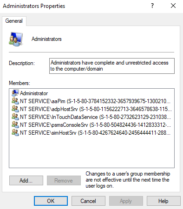Click the Administrators group icon near the top
The image size is (183, 209).
tap(16, 39)
